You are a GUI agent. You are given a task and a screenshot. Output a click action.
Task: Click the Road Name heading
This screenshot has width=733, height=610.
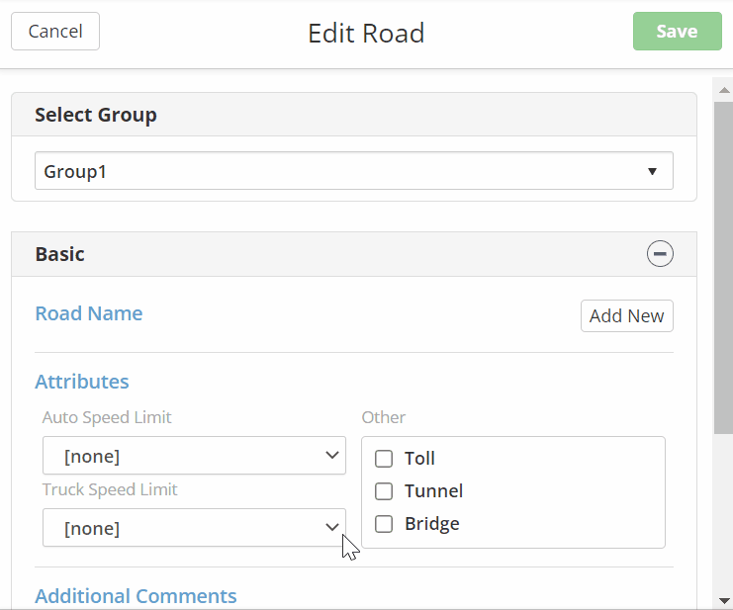(x=89, y=313)
